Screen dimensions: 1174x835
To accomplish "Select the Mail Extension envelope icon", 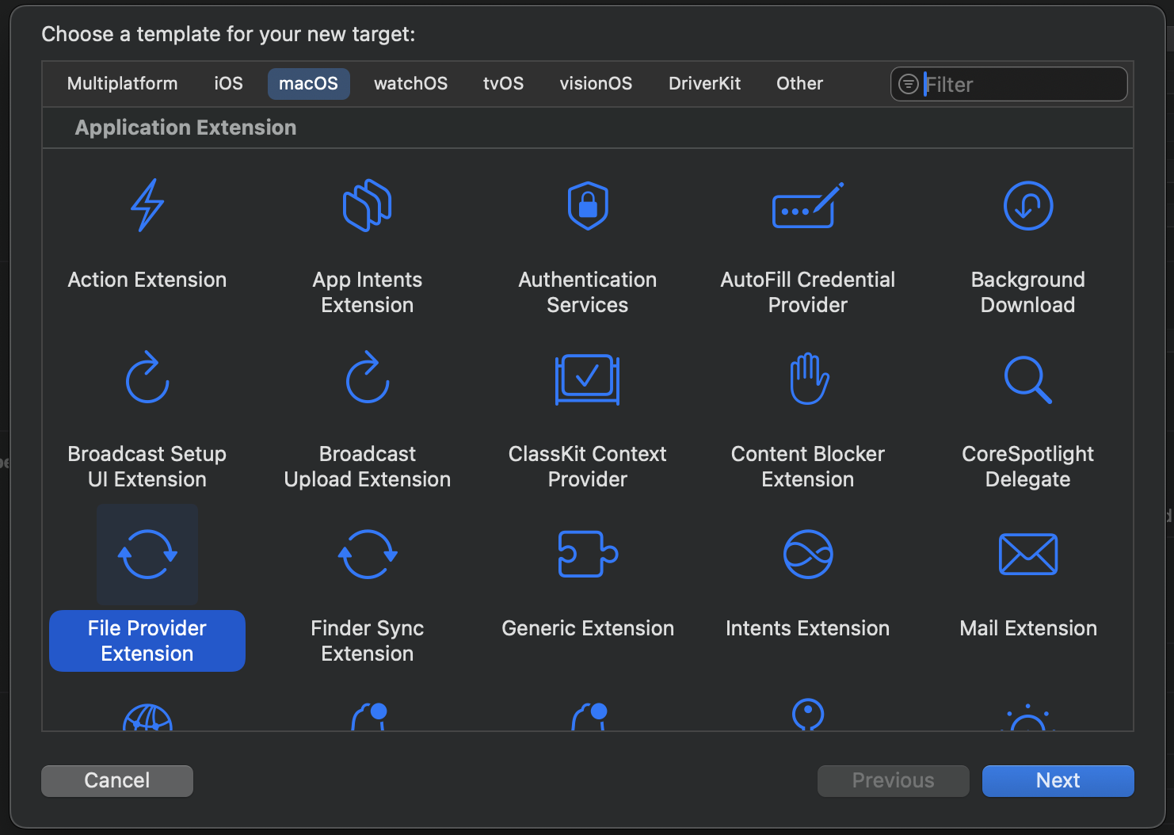I will coord(1028,554).
